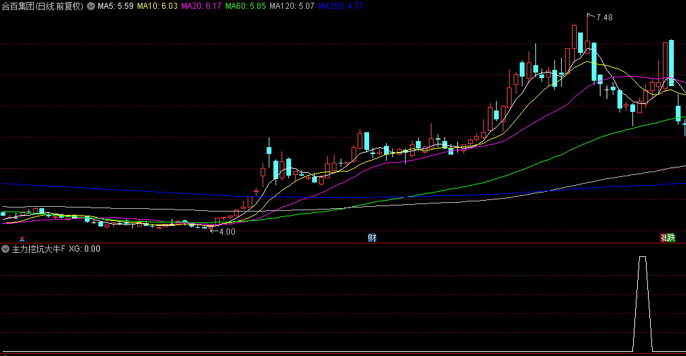Click the XG signal spike in indicator panel
Image resolution: width=686 pixels, height=356 pixels.
pos(643,304)
